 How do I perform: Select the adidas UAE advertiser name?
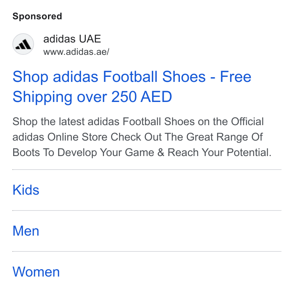(72, 39)
